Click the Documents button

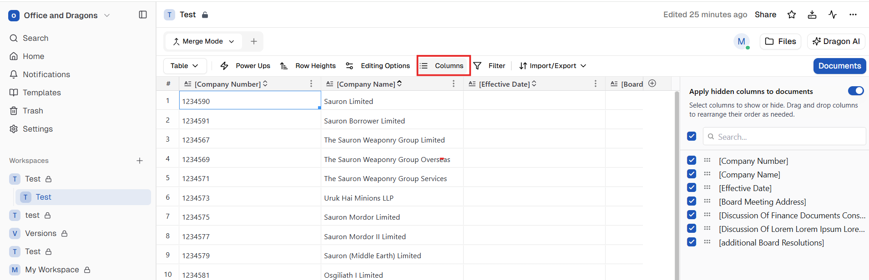(x=839, y=66)
